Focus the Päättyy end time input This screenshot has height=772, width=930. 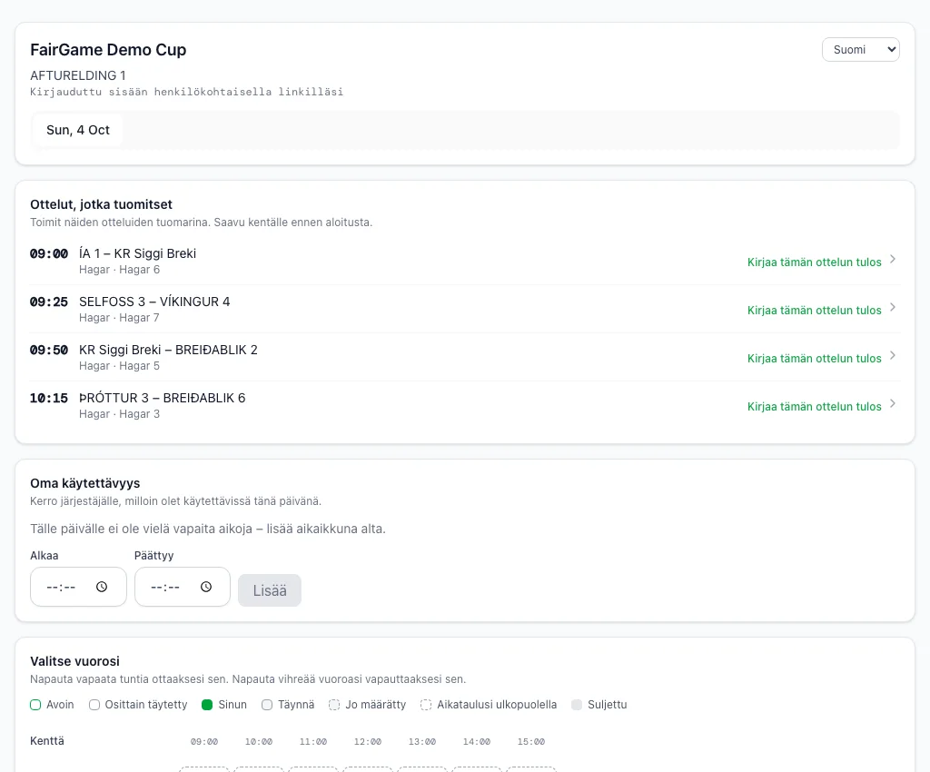tap(182, 587)
